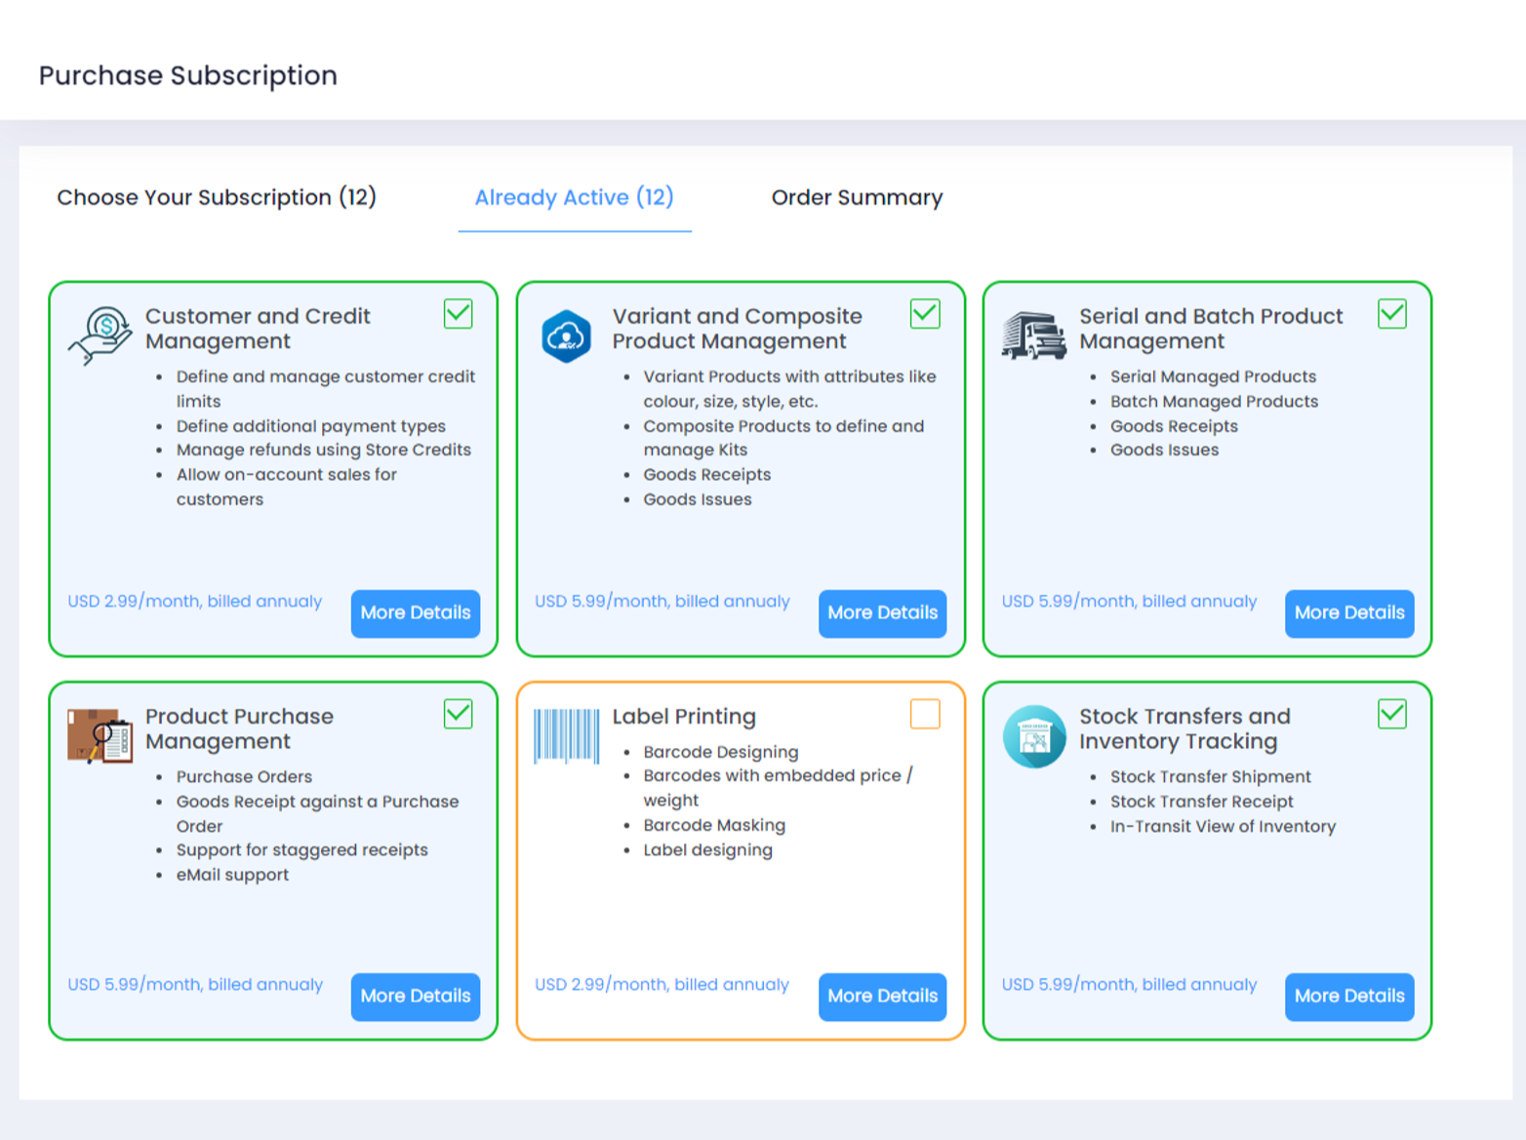The image size is (1526, 1140).
Task: Click the Label Printing barcode icon
Action: (566, 736)
